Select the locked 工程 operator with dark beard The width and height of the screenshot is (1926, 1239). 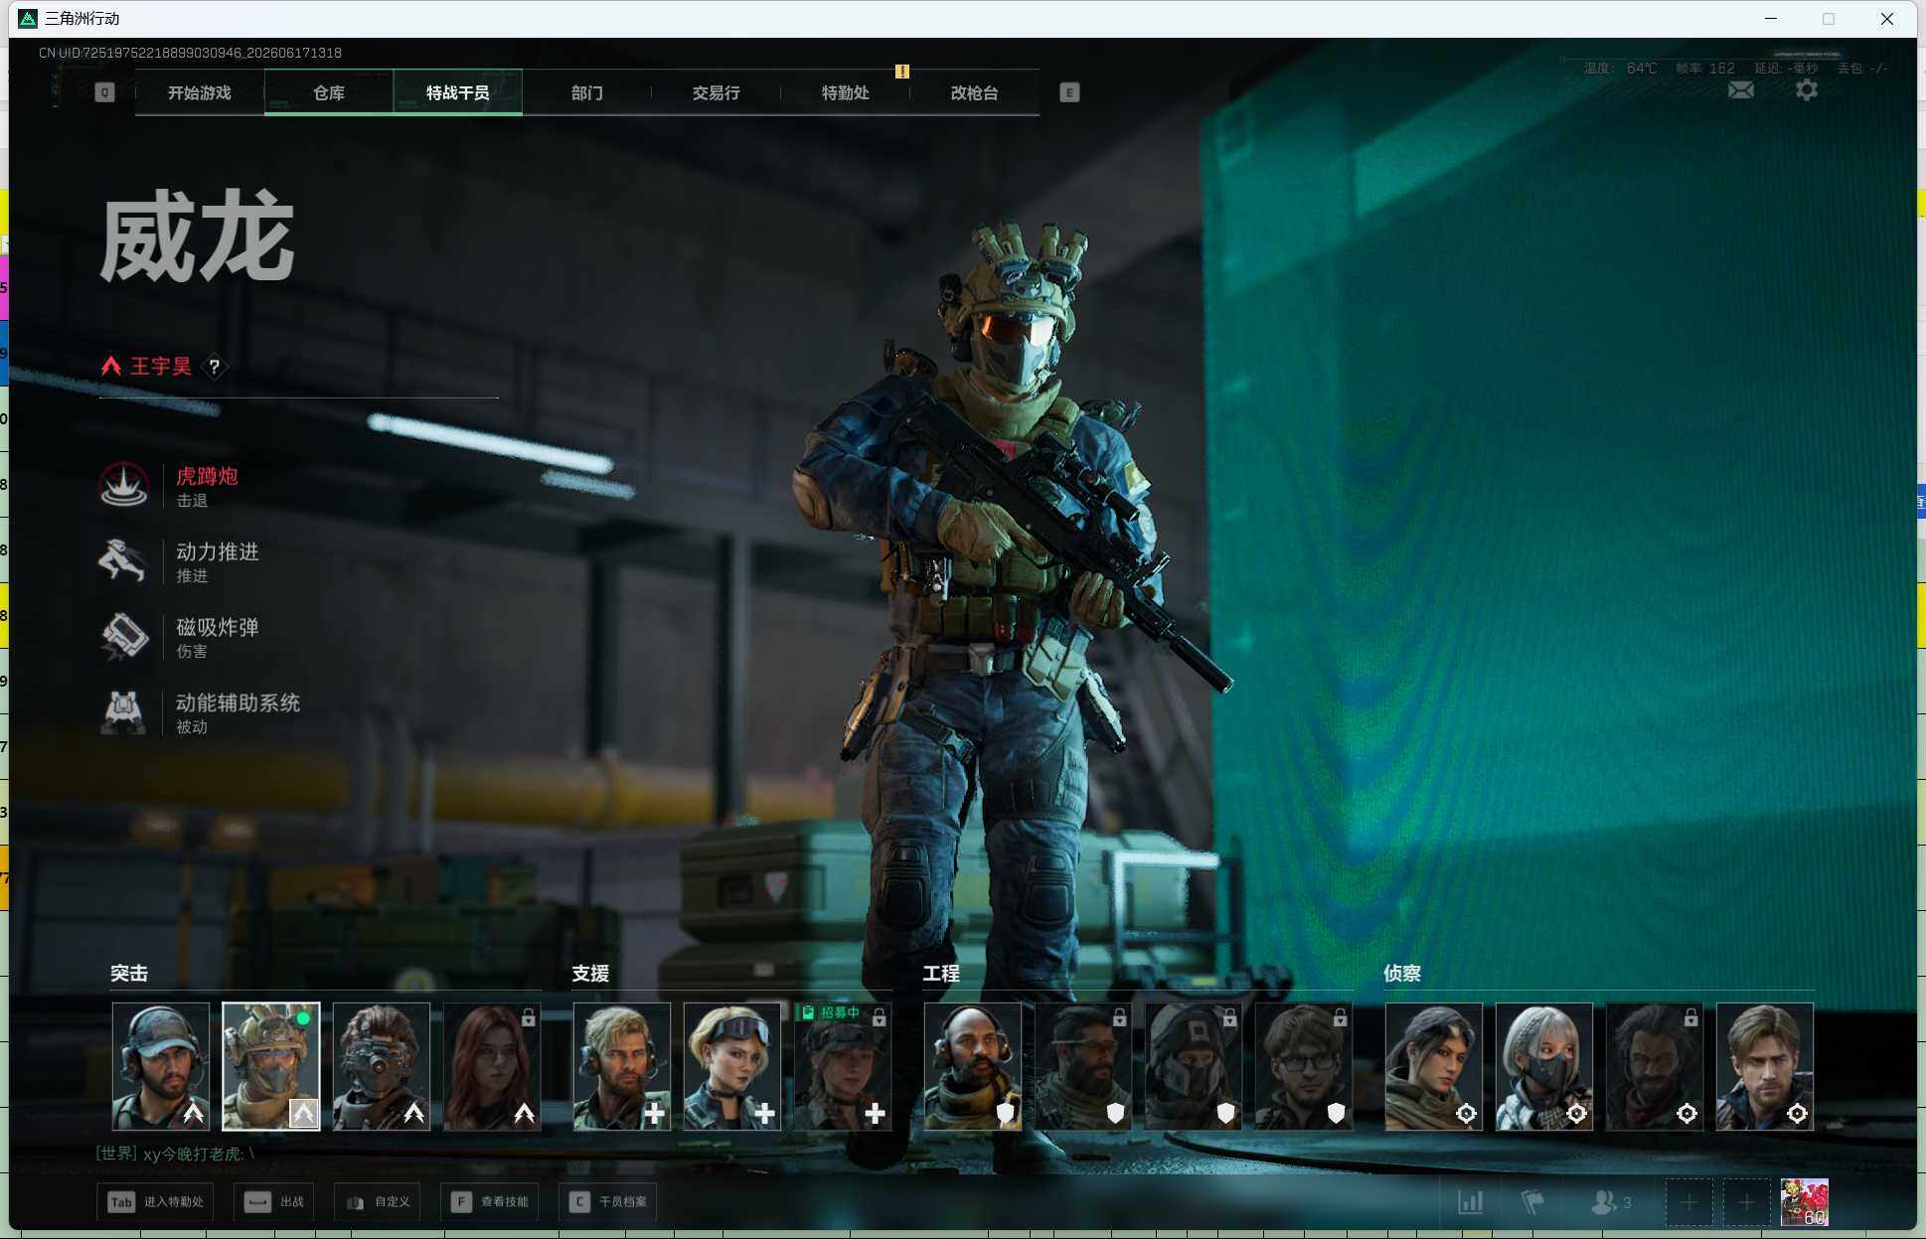pyautogui.click(x=1083, y=1066)
